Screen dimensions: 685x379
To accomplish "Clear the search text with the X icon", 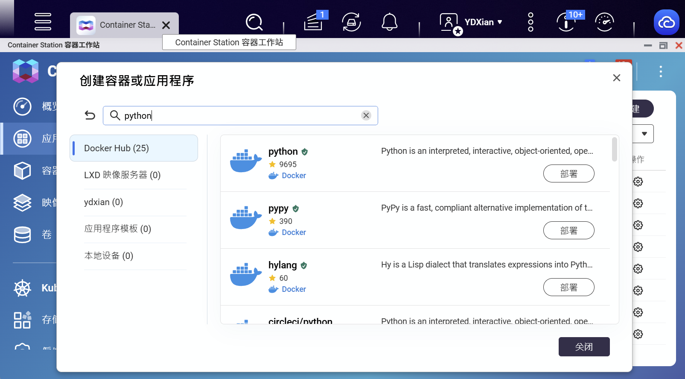I will (366, 115).
